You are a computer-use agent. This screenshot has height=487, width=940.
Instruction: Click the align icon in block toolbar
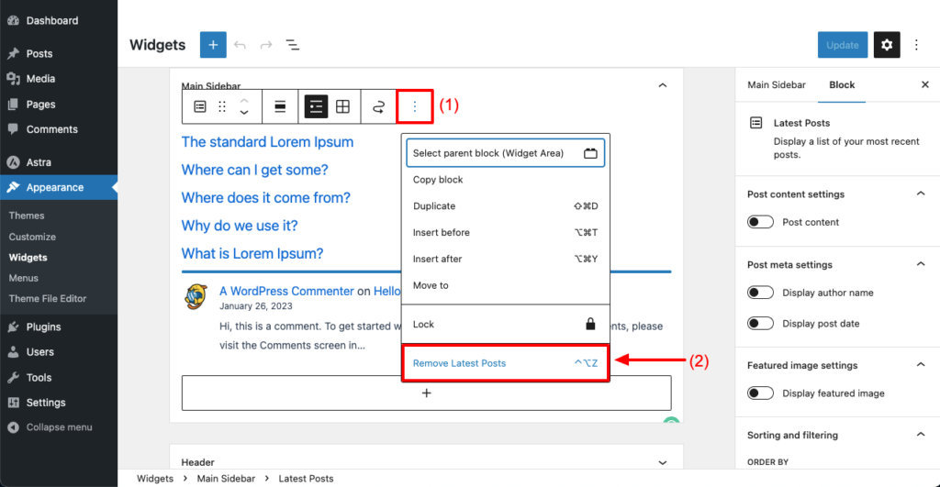280,107
